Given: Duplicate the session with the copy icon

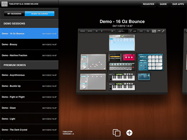Looking at the screenshot, I should [x=117, y=133].
